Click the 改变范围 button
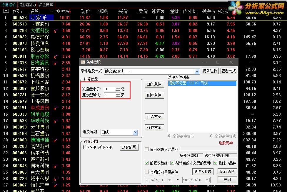Viewport: 287px width, 192px height. (129, 148)
